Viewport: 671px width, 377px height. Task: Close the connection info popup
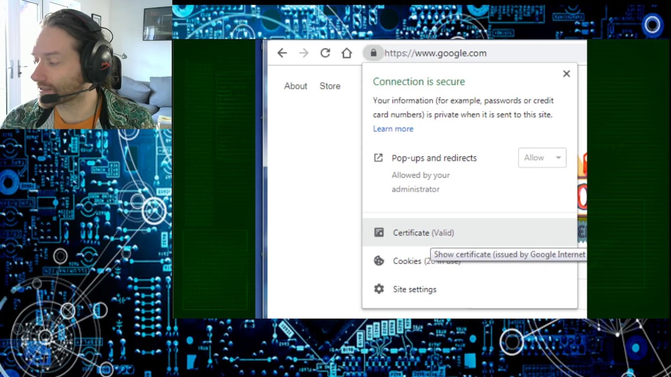(x=566, y=74)
